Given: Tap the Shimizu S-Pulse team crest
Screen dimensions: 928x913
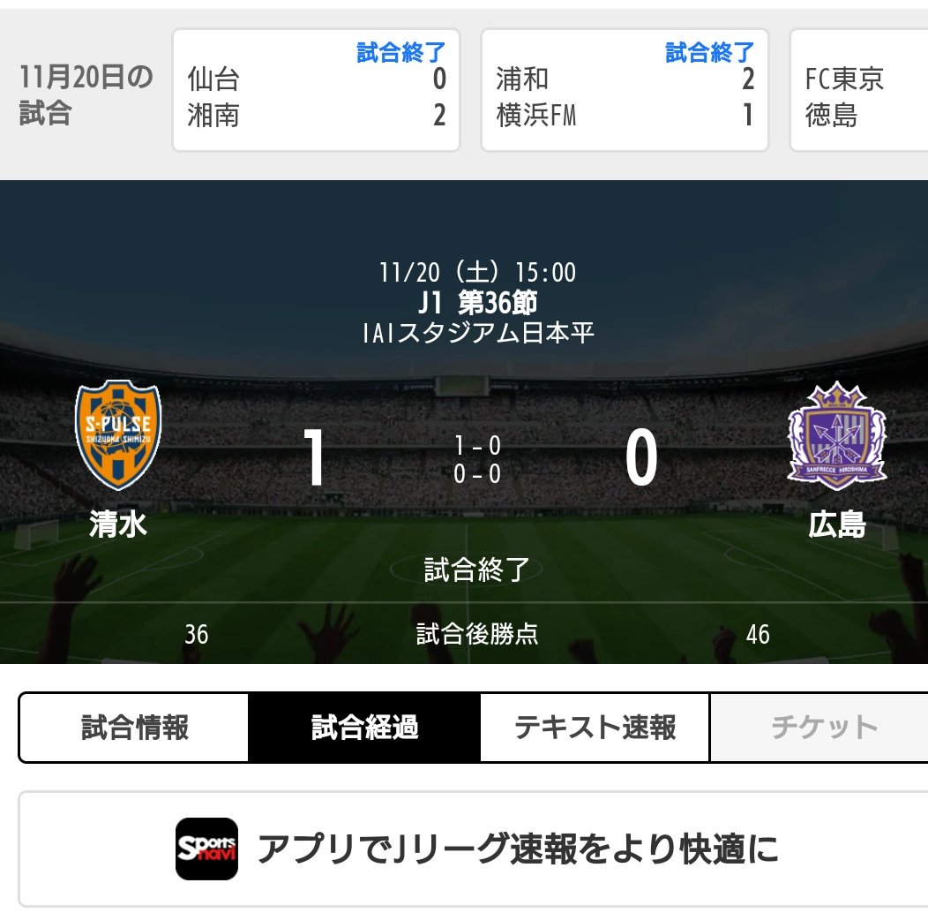Looking at the screenshot, I should click(x=118, y=435).
